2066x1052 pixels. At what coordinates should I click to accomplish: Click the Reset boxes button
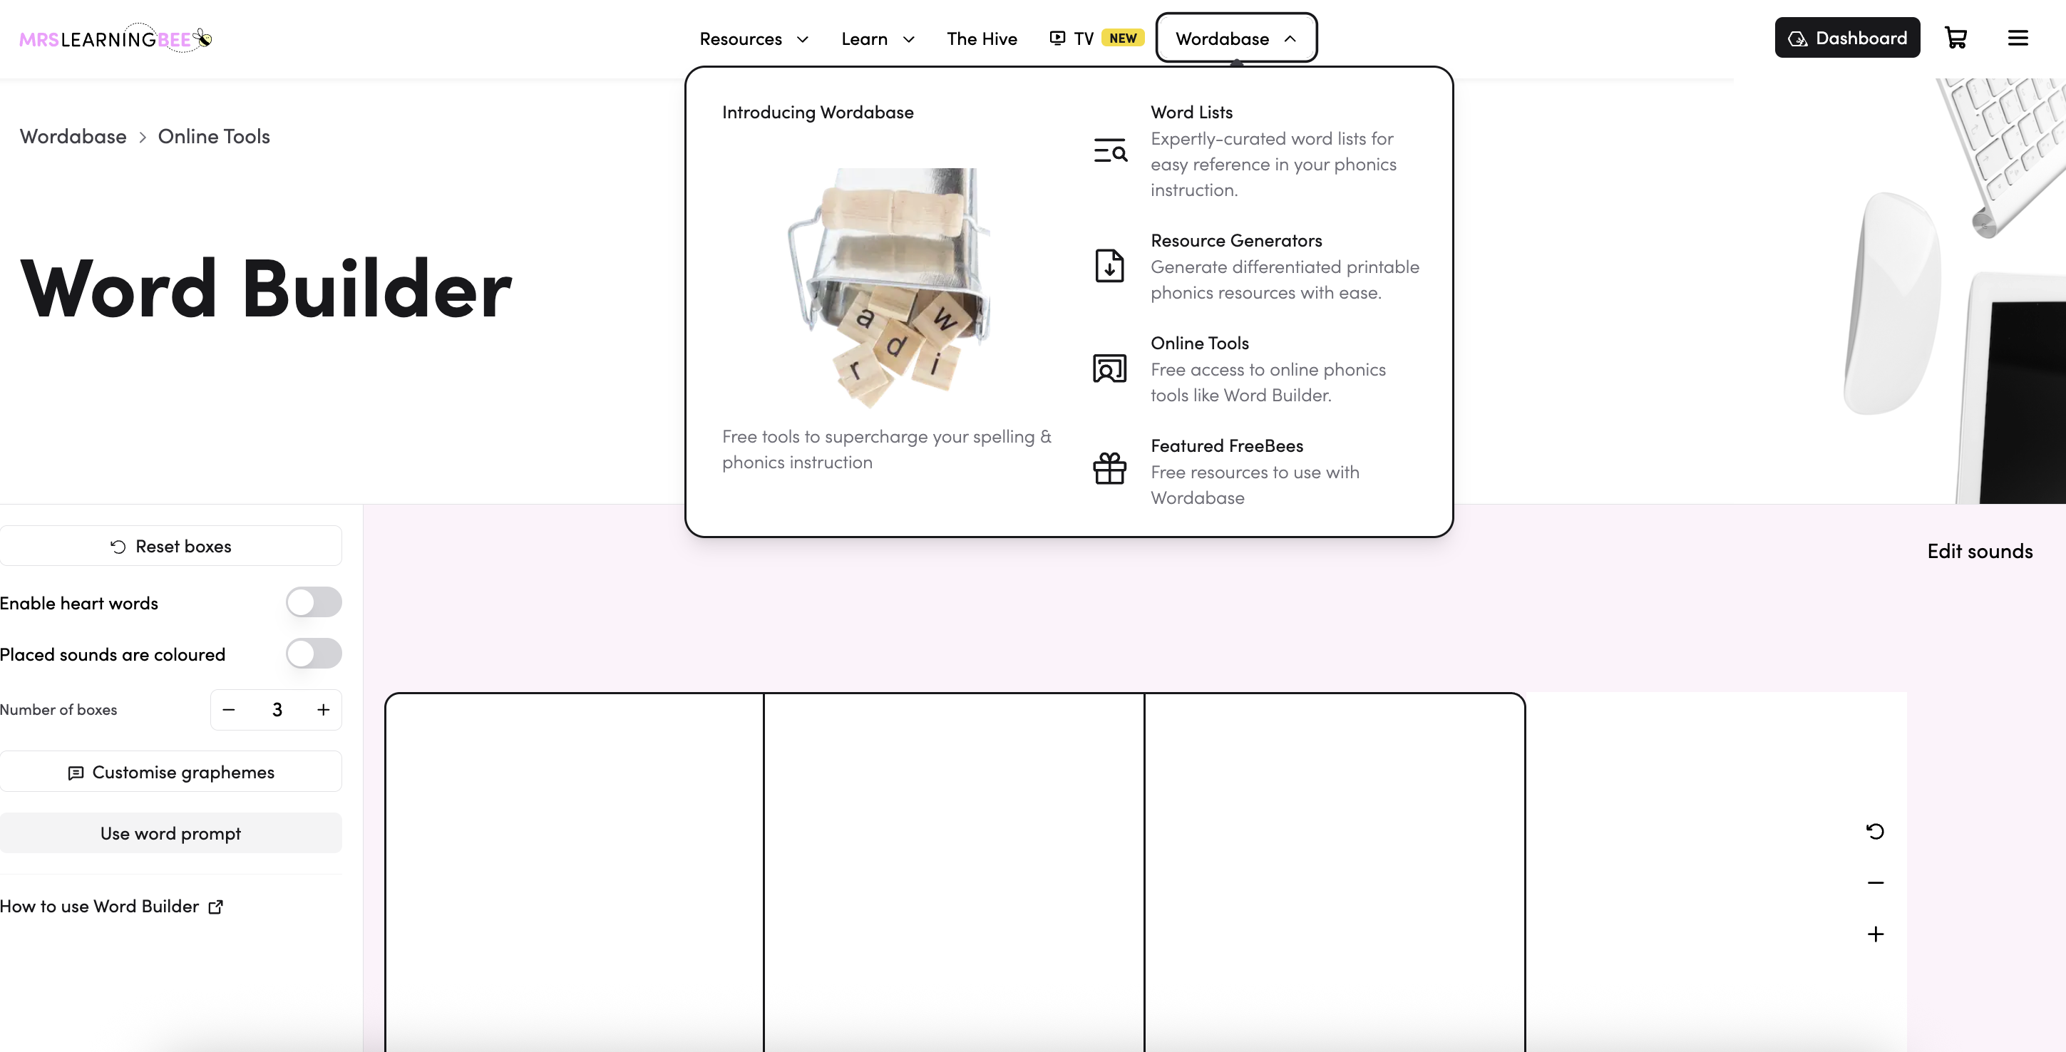[x=171, y=546]
